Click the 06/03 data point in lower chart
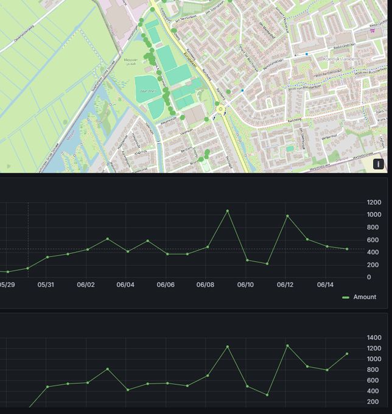Viewport: 392px width, 414px height. click(x=108, y=369)
